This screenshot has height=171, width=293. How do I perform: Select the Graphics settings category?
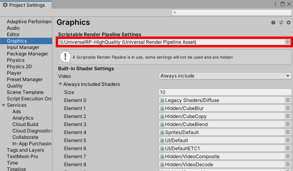click(x=26, y=41)
